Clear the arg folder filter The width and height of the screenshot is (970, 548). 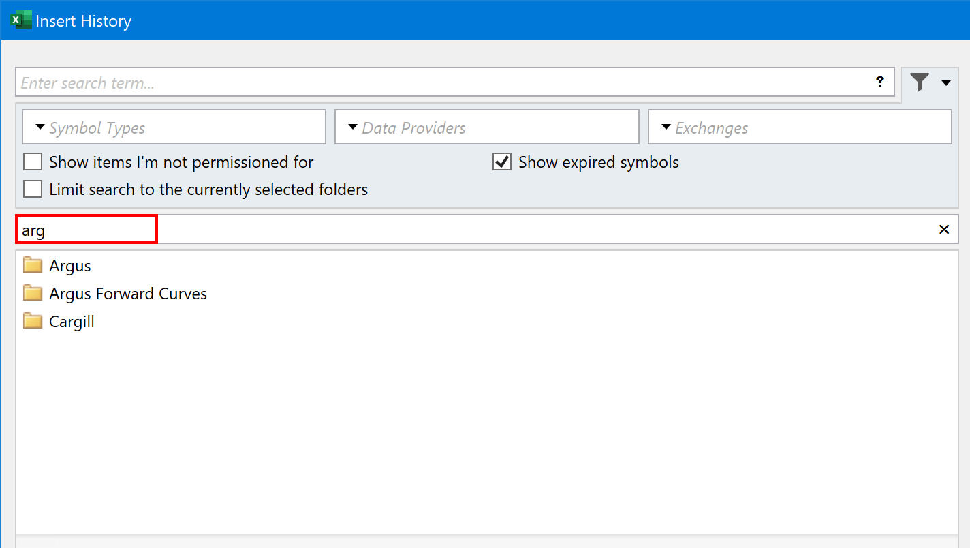944,230
